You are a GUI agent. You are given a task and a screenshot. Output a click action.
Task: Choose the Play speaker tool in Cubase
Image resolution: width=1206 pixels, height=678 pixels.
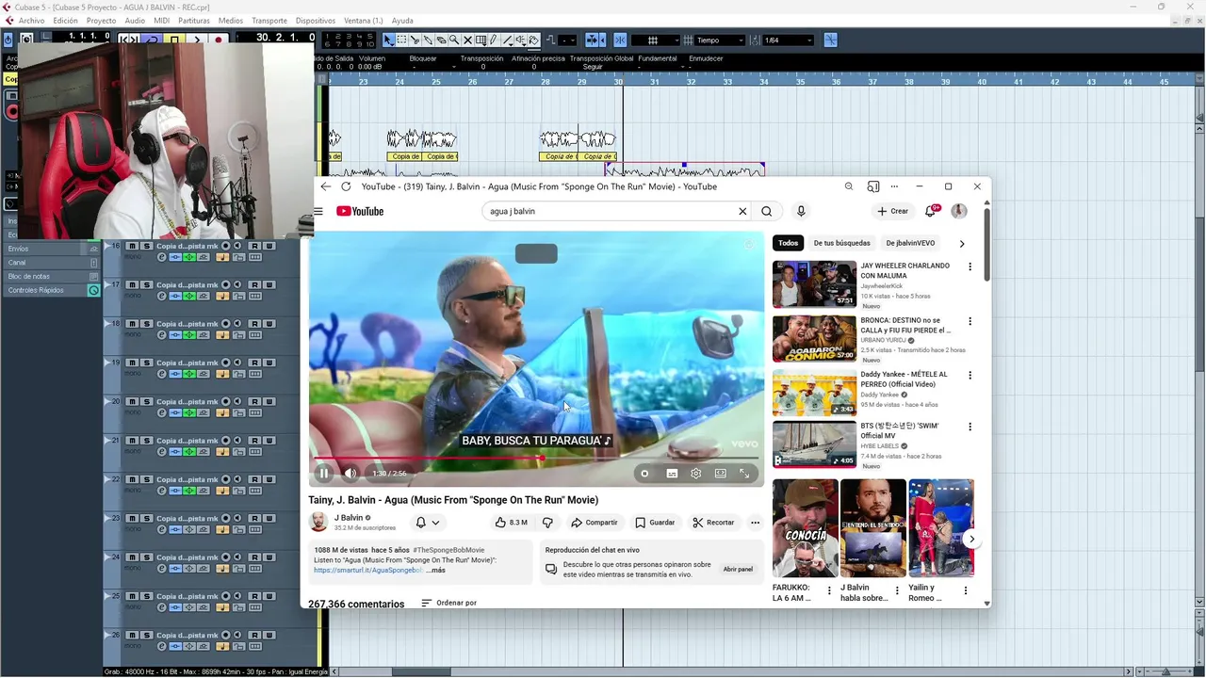tap(521, 40)
